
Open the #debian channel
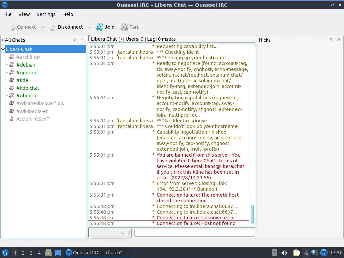[26, 65]
